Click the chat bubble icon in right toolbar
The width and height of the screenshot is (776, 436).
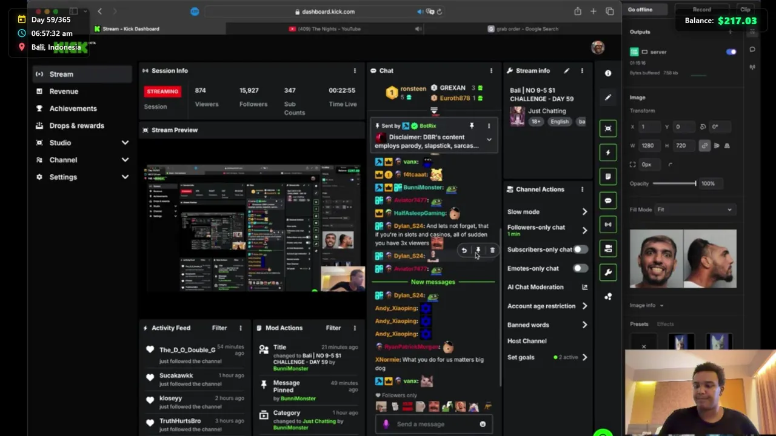(608, 200)
